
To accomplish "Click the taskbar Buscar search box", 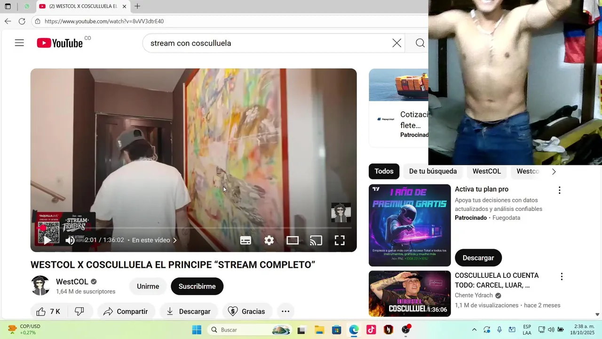I will [249, 330].
